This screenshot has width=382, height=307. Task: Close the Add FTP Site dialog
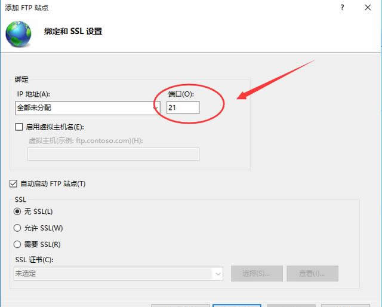tap(368, 8)
